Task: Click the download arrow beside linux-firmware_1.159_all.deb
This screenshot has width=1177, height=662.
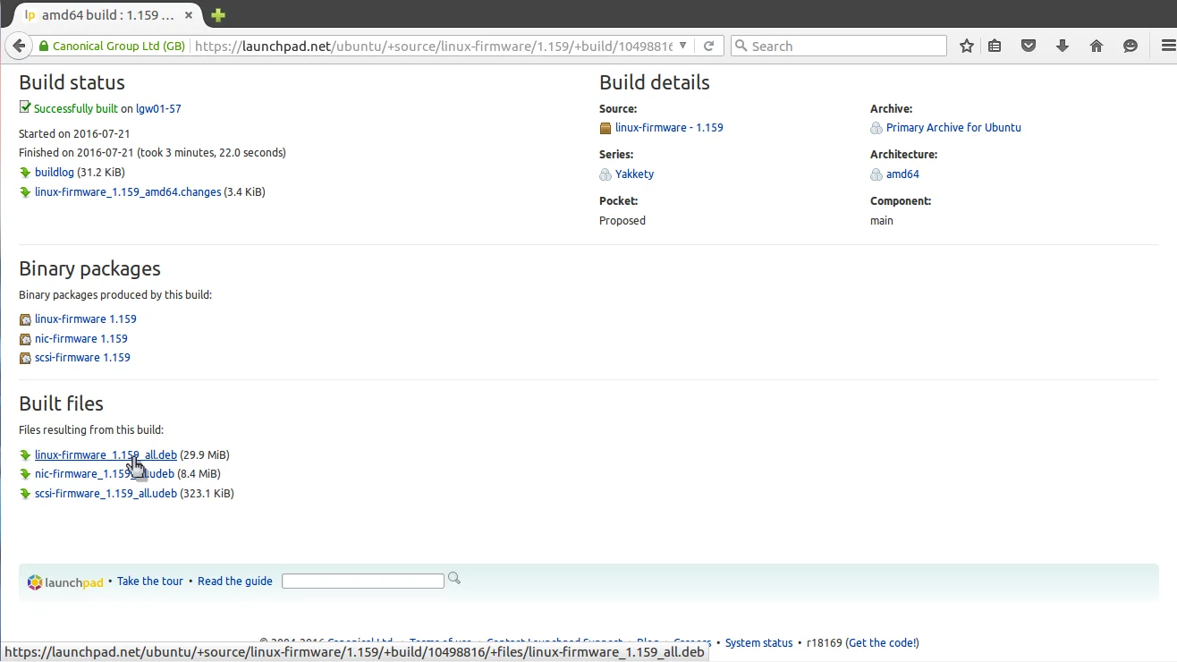Action: pos(25,455)
